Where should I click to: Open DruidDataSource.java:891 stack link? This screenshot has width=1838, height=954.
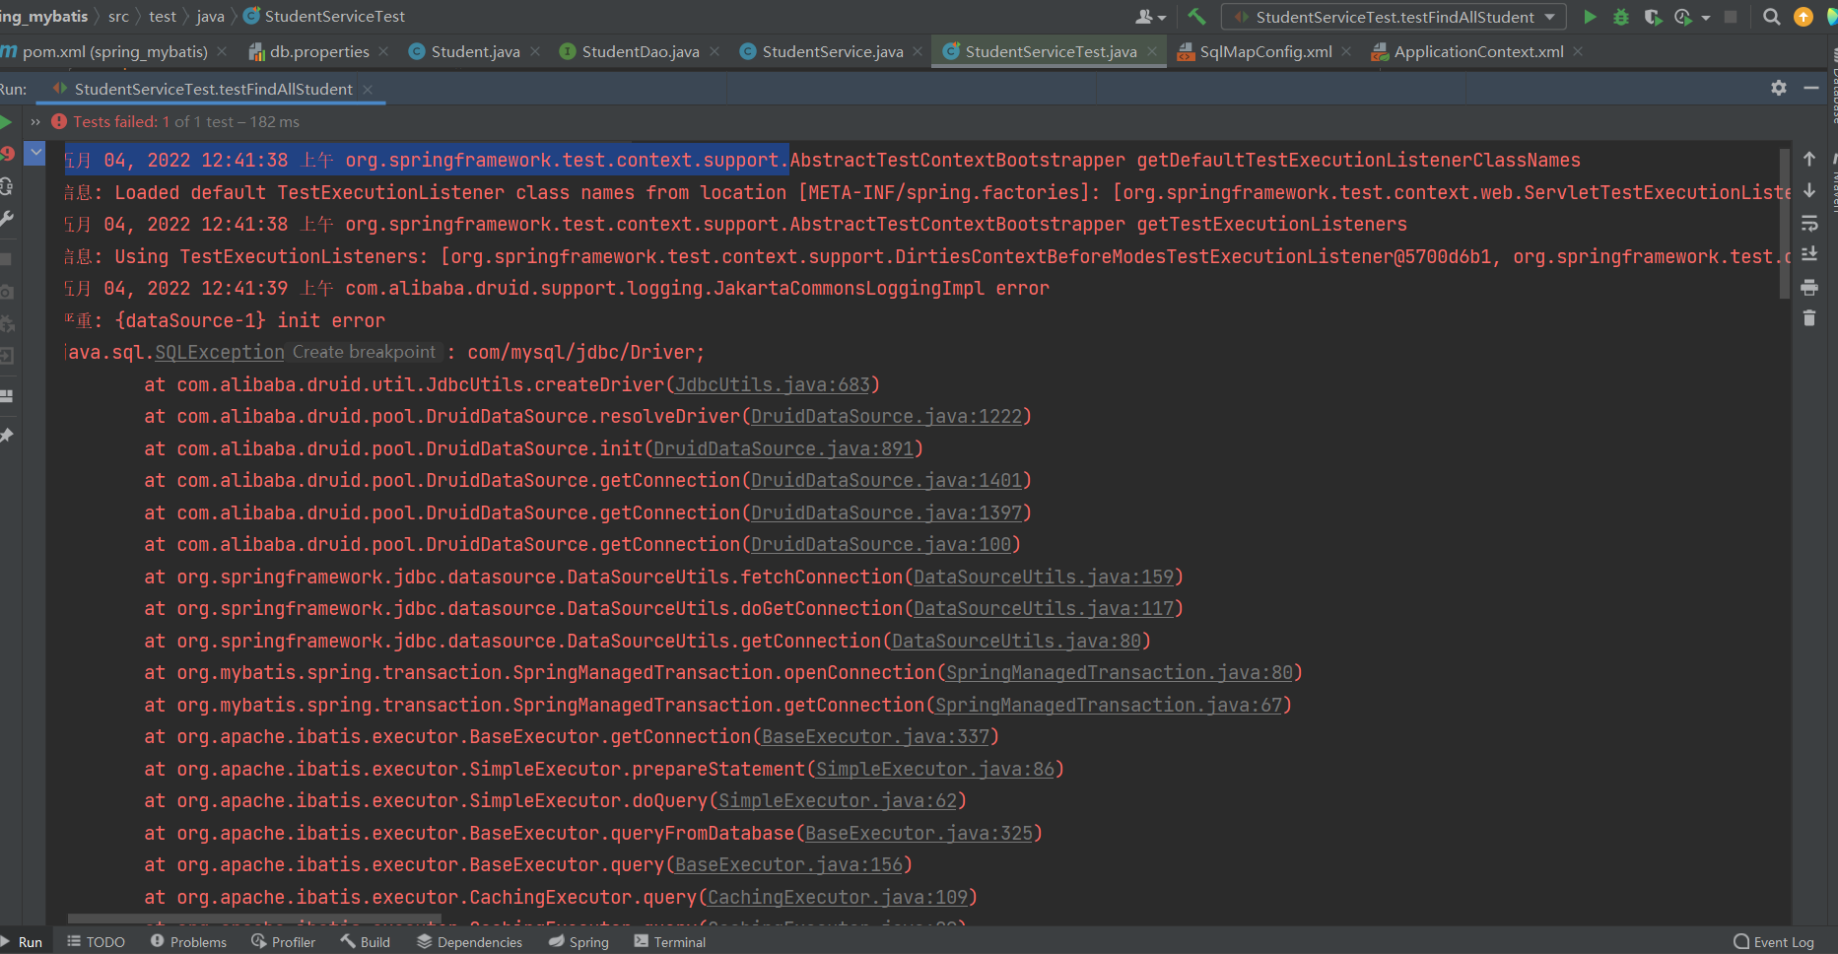[783, 448]
